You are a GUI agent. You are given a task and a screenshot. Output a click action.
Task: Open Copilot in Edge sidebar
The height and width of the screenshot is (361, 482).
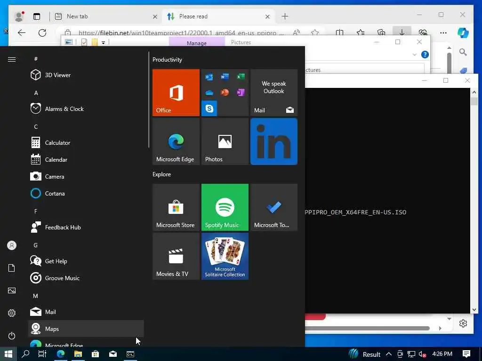[463, 32]
